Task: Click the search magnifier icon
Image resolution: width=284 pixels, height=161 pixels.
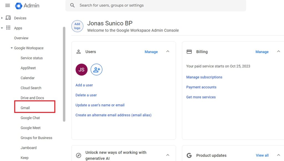Action: 72,5
